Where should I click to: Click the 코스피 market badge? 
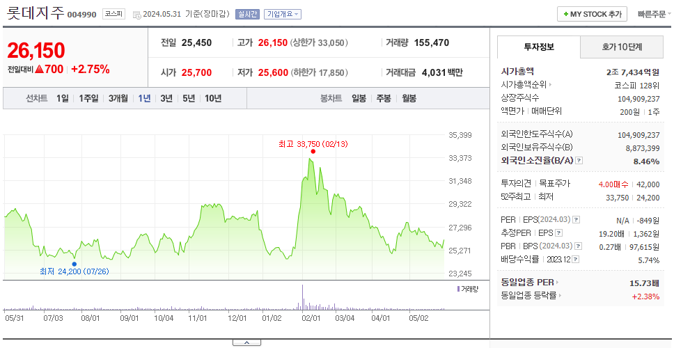click(113, 14)
